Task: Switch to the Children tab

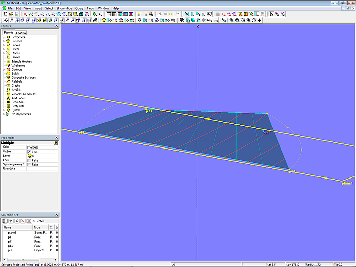Action: [x=21, y=33]
